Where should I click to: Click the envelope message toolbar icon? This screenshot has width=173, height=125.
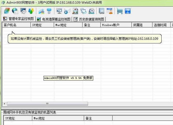[67, 11]
